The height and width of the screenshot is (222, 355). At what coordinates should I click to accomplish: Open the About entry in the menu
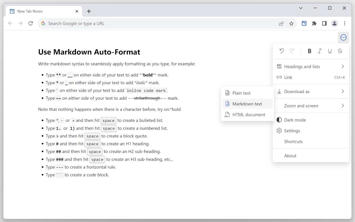[290, 156]
